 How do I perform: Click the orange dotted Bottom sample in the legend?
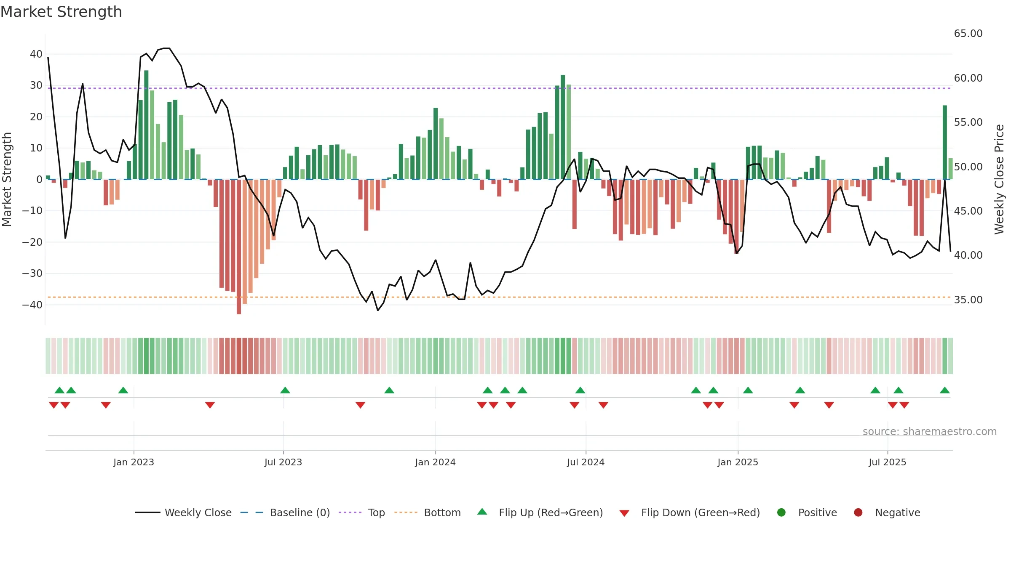click(406, 512)
